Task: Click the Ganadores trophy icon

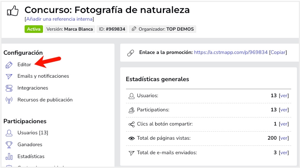Action: 9,145
